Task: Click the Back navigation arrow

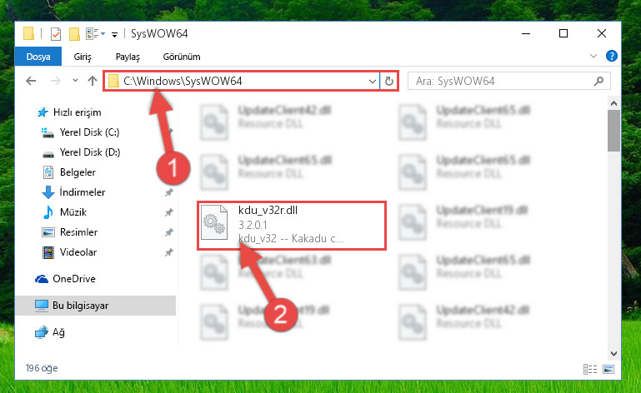Action: click(x=31, y=81)
